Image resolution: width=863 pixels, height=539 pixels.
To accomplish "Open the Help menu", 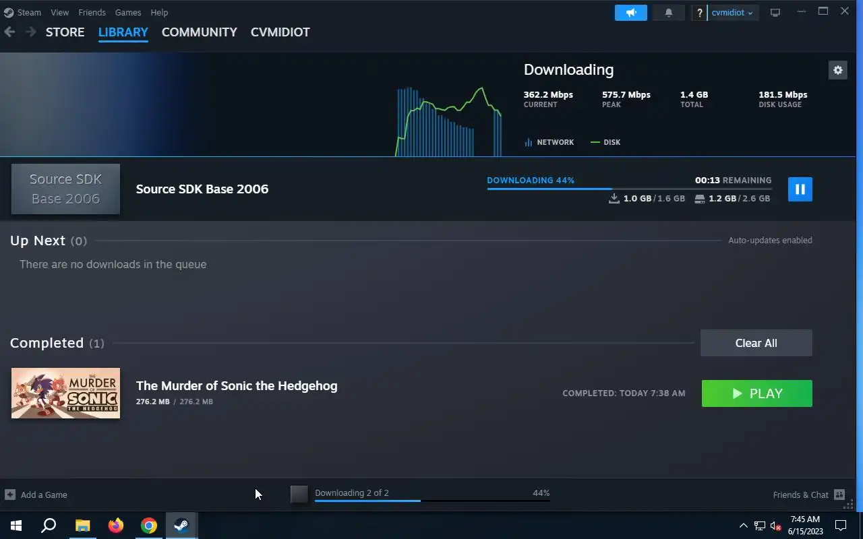I will pyautogui.click(x=159, y=12).
